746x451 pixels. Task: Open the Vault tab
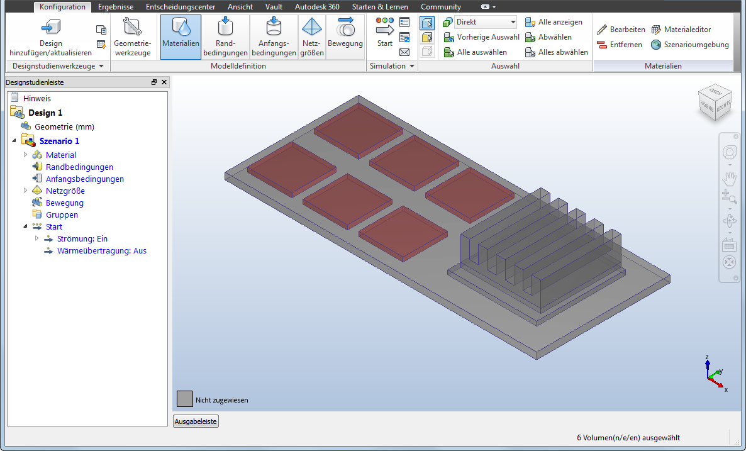tap(274, 7)
